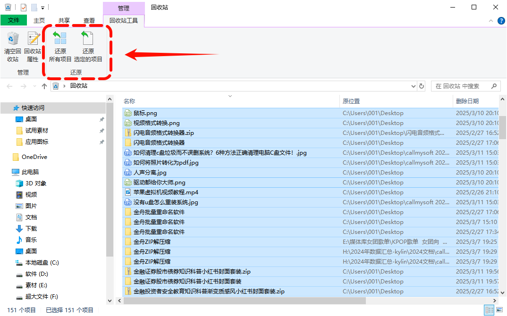The image size is (507, 316).
Task: Select file 人声分离.jpg
Action: pos(150,173)
